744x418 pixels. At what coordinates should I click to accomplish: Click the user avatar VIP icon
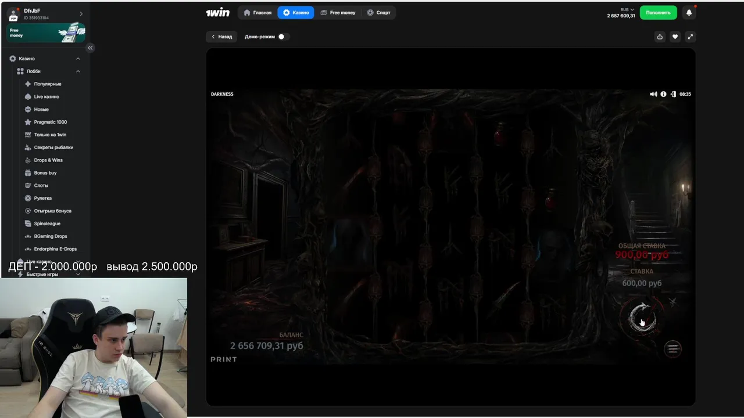click(13, 15)
